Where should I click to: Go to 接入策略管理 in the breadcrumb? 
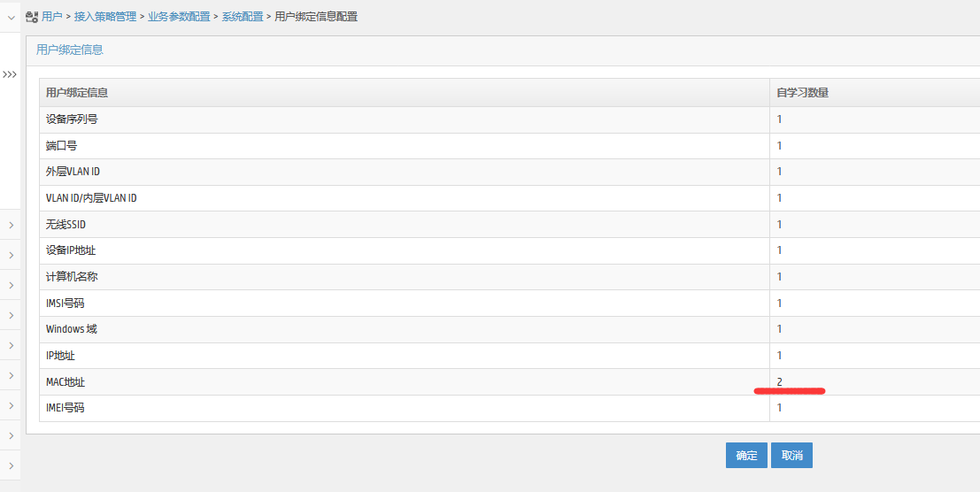coord(105,17)
